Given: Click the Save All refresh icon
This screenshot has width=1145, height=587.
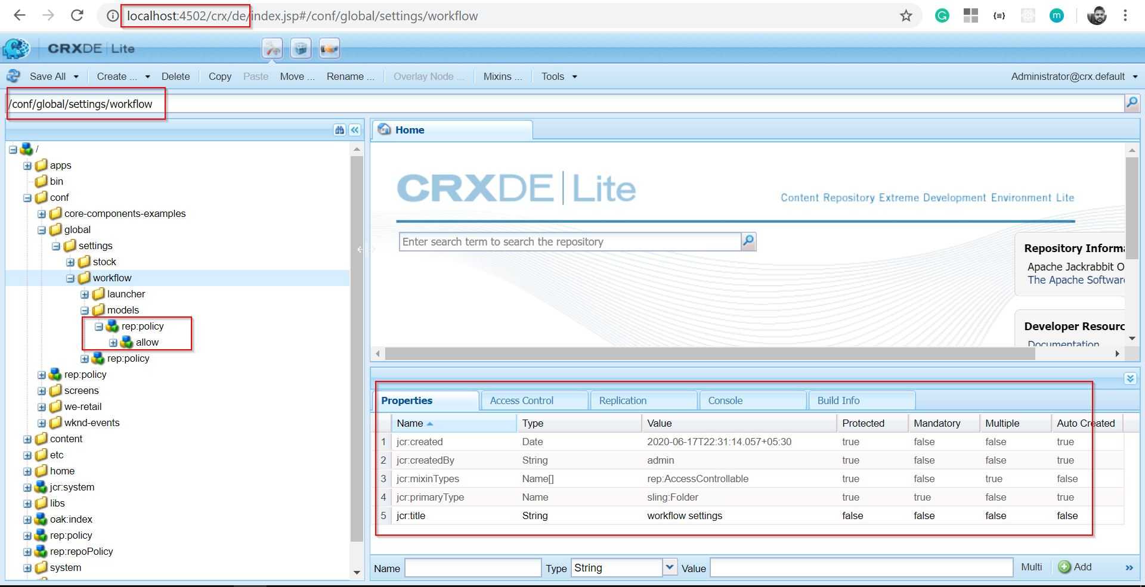Looking at the screenshot, I should click(x=13, y=76).
